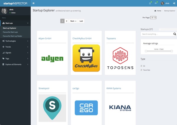The width and height of the screenshot is (177, 125).
Task: Toggle the Favorites type checkbox
Action: [x=141, y=70]
